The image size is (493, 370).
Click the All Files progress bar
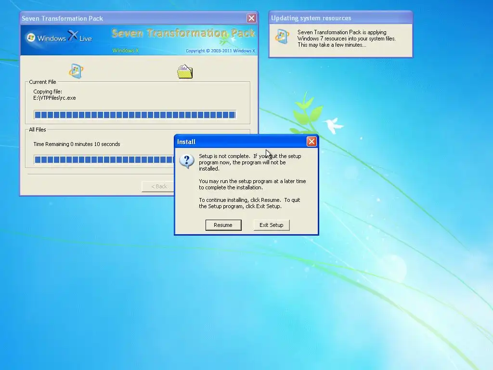pos(104,159)
